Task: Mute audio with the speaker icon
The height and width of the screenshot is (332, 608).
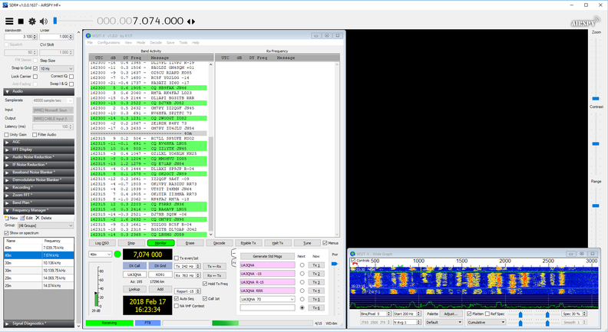Action: [44, 21]
